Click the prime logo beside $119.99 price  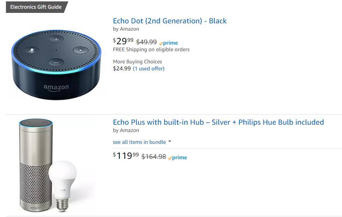[177, 157]
